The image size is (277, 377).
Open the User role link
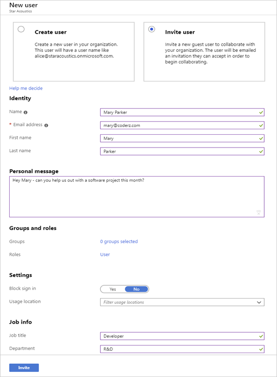[105, 254]
